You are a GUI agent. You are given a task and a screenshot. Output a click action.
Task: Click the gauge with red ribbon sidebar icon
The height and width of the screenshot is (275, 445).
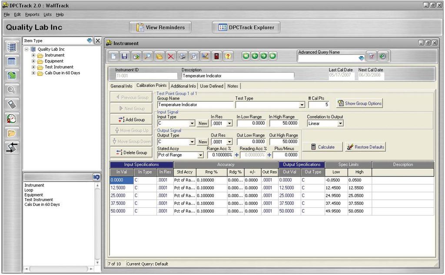12,119
